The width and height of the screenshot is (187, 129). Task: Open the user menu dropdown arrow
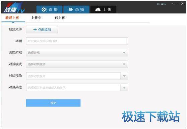(172, 4)
